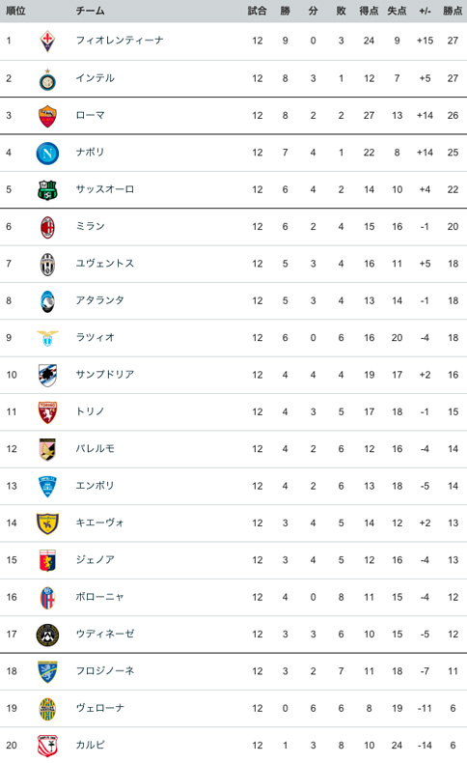Click the チーム column header

[x=90, y=11]
